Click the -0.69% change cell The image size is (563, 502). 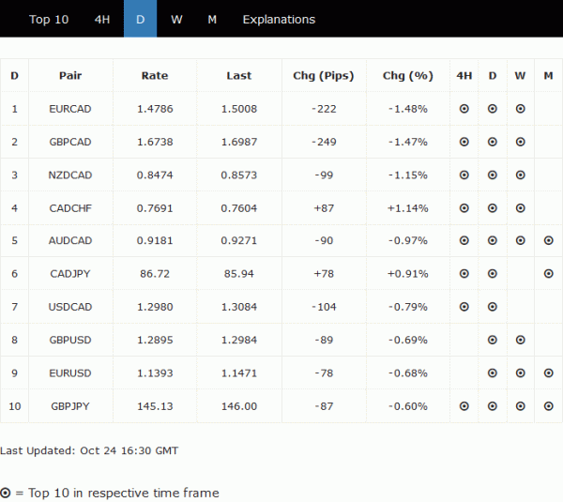pos(408,340)
